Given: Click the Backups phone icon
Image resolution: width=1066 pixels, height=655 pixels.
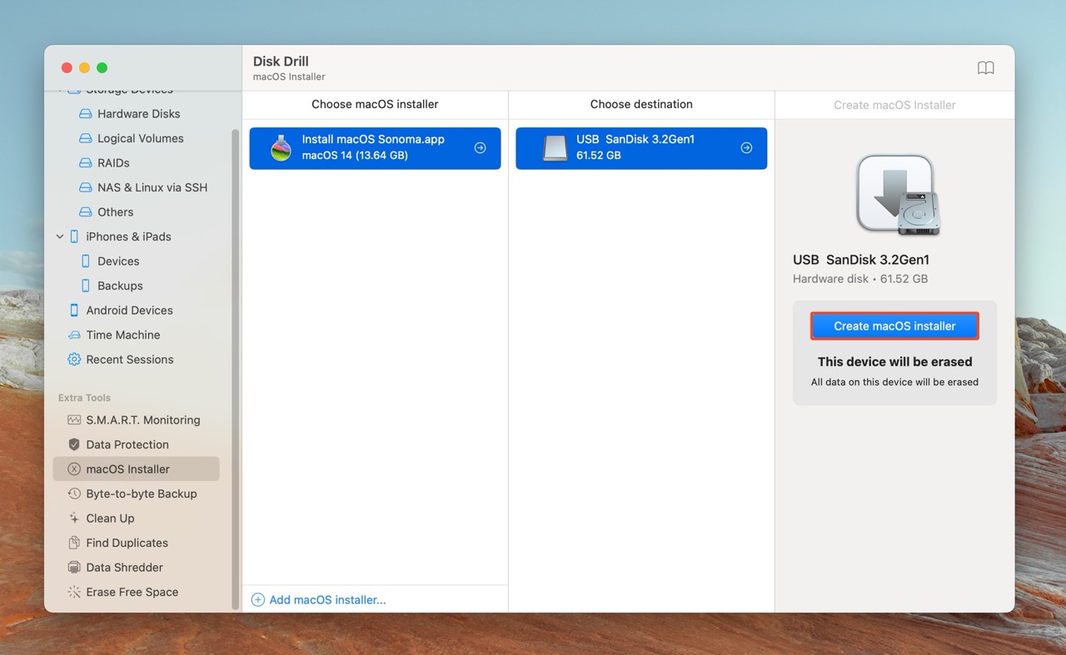Looking at the screenshot, I should [x=85, y=285].
